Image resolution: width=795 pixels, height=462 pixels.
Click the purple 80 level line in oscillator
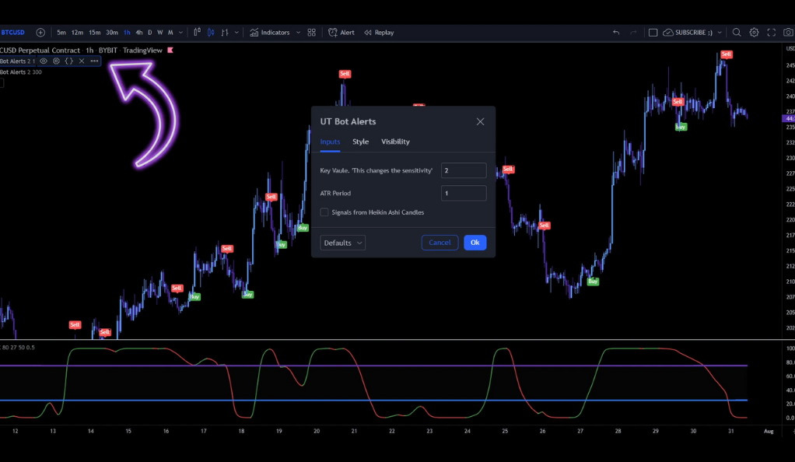[x=373, y=365]
